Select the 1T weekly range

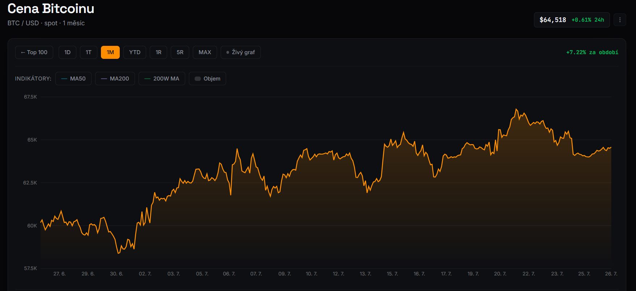click(x=89, y=52)
